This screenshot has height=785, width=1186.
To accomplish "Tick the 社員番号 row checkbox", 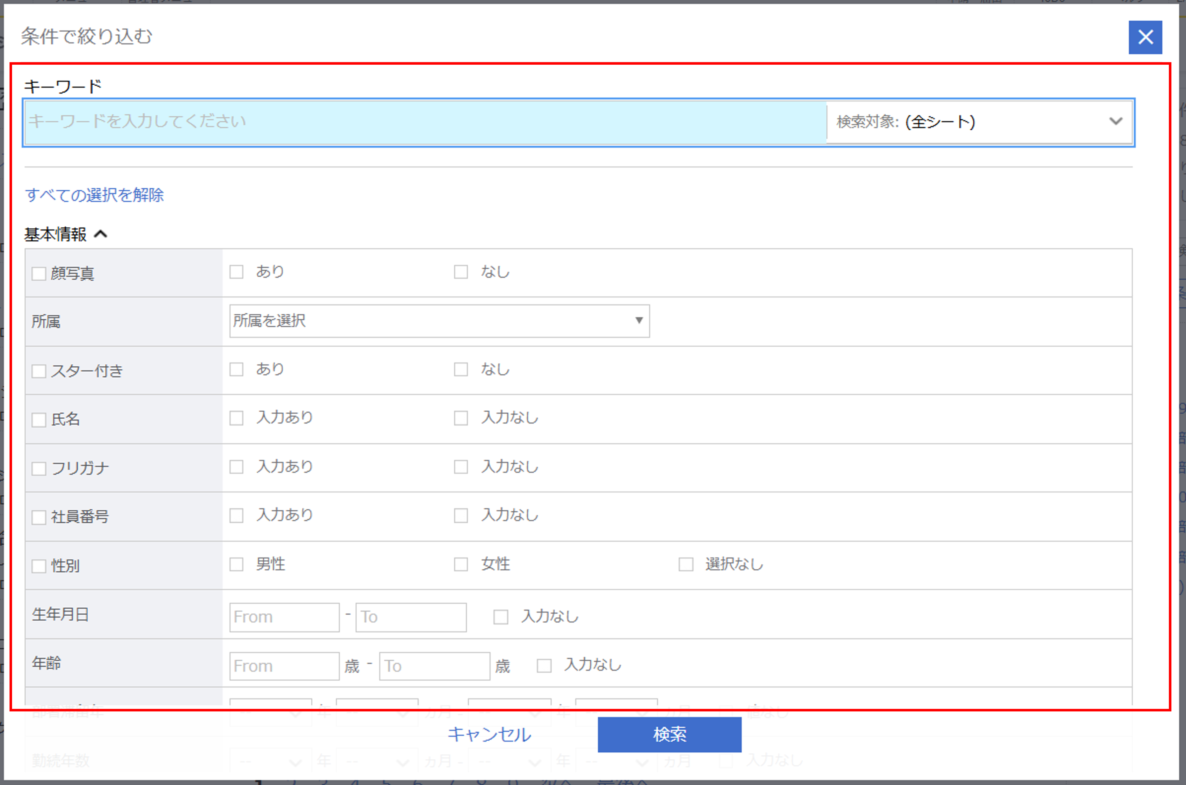I will [x=39, y=517].
